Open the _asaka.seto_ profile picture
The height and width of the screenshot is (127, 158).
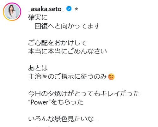(x=12, y=12)
